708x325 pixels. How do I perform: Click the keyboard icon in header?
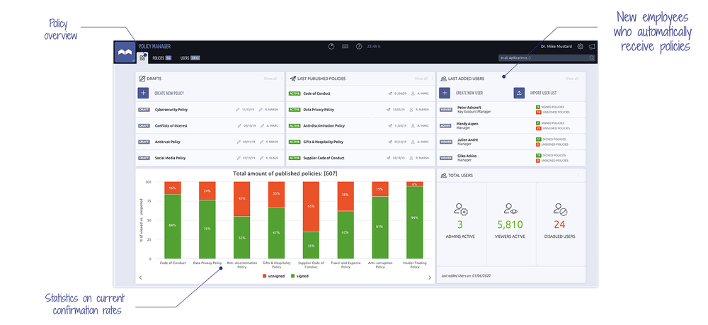[345, 46]
